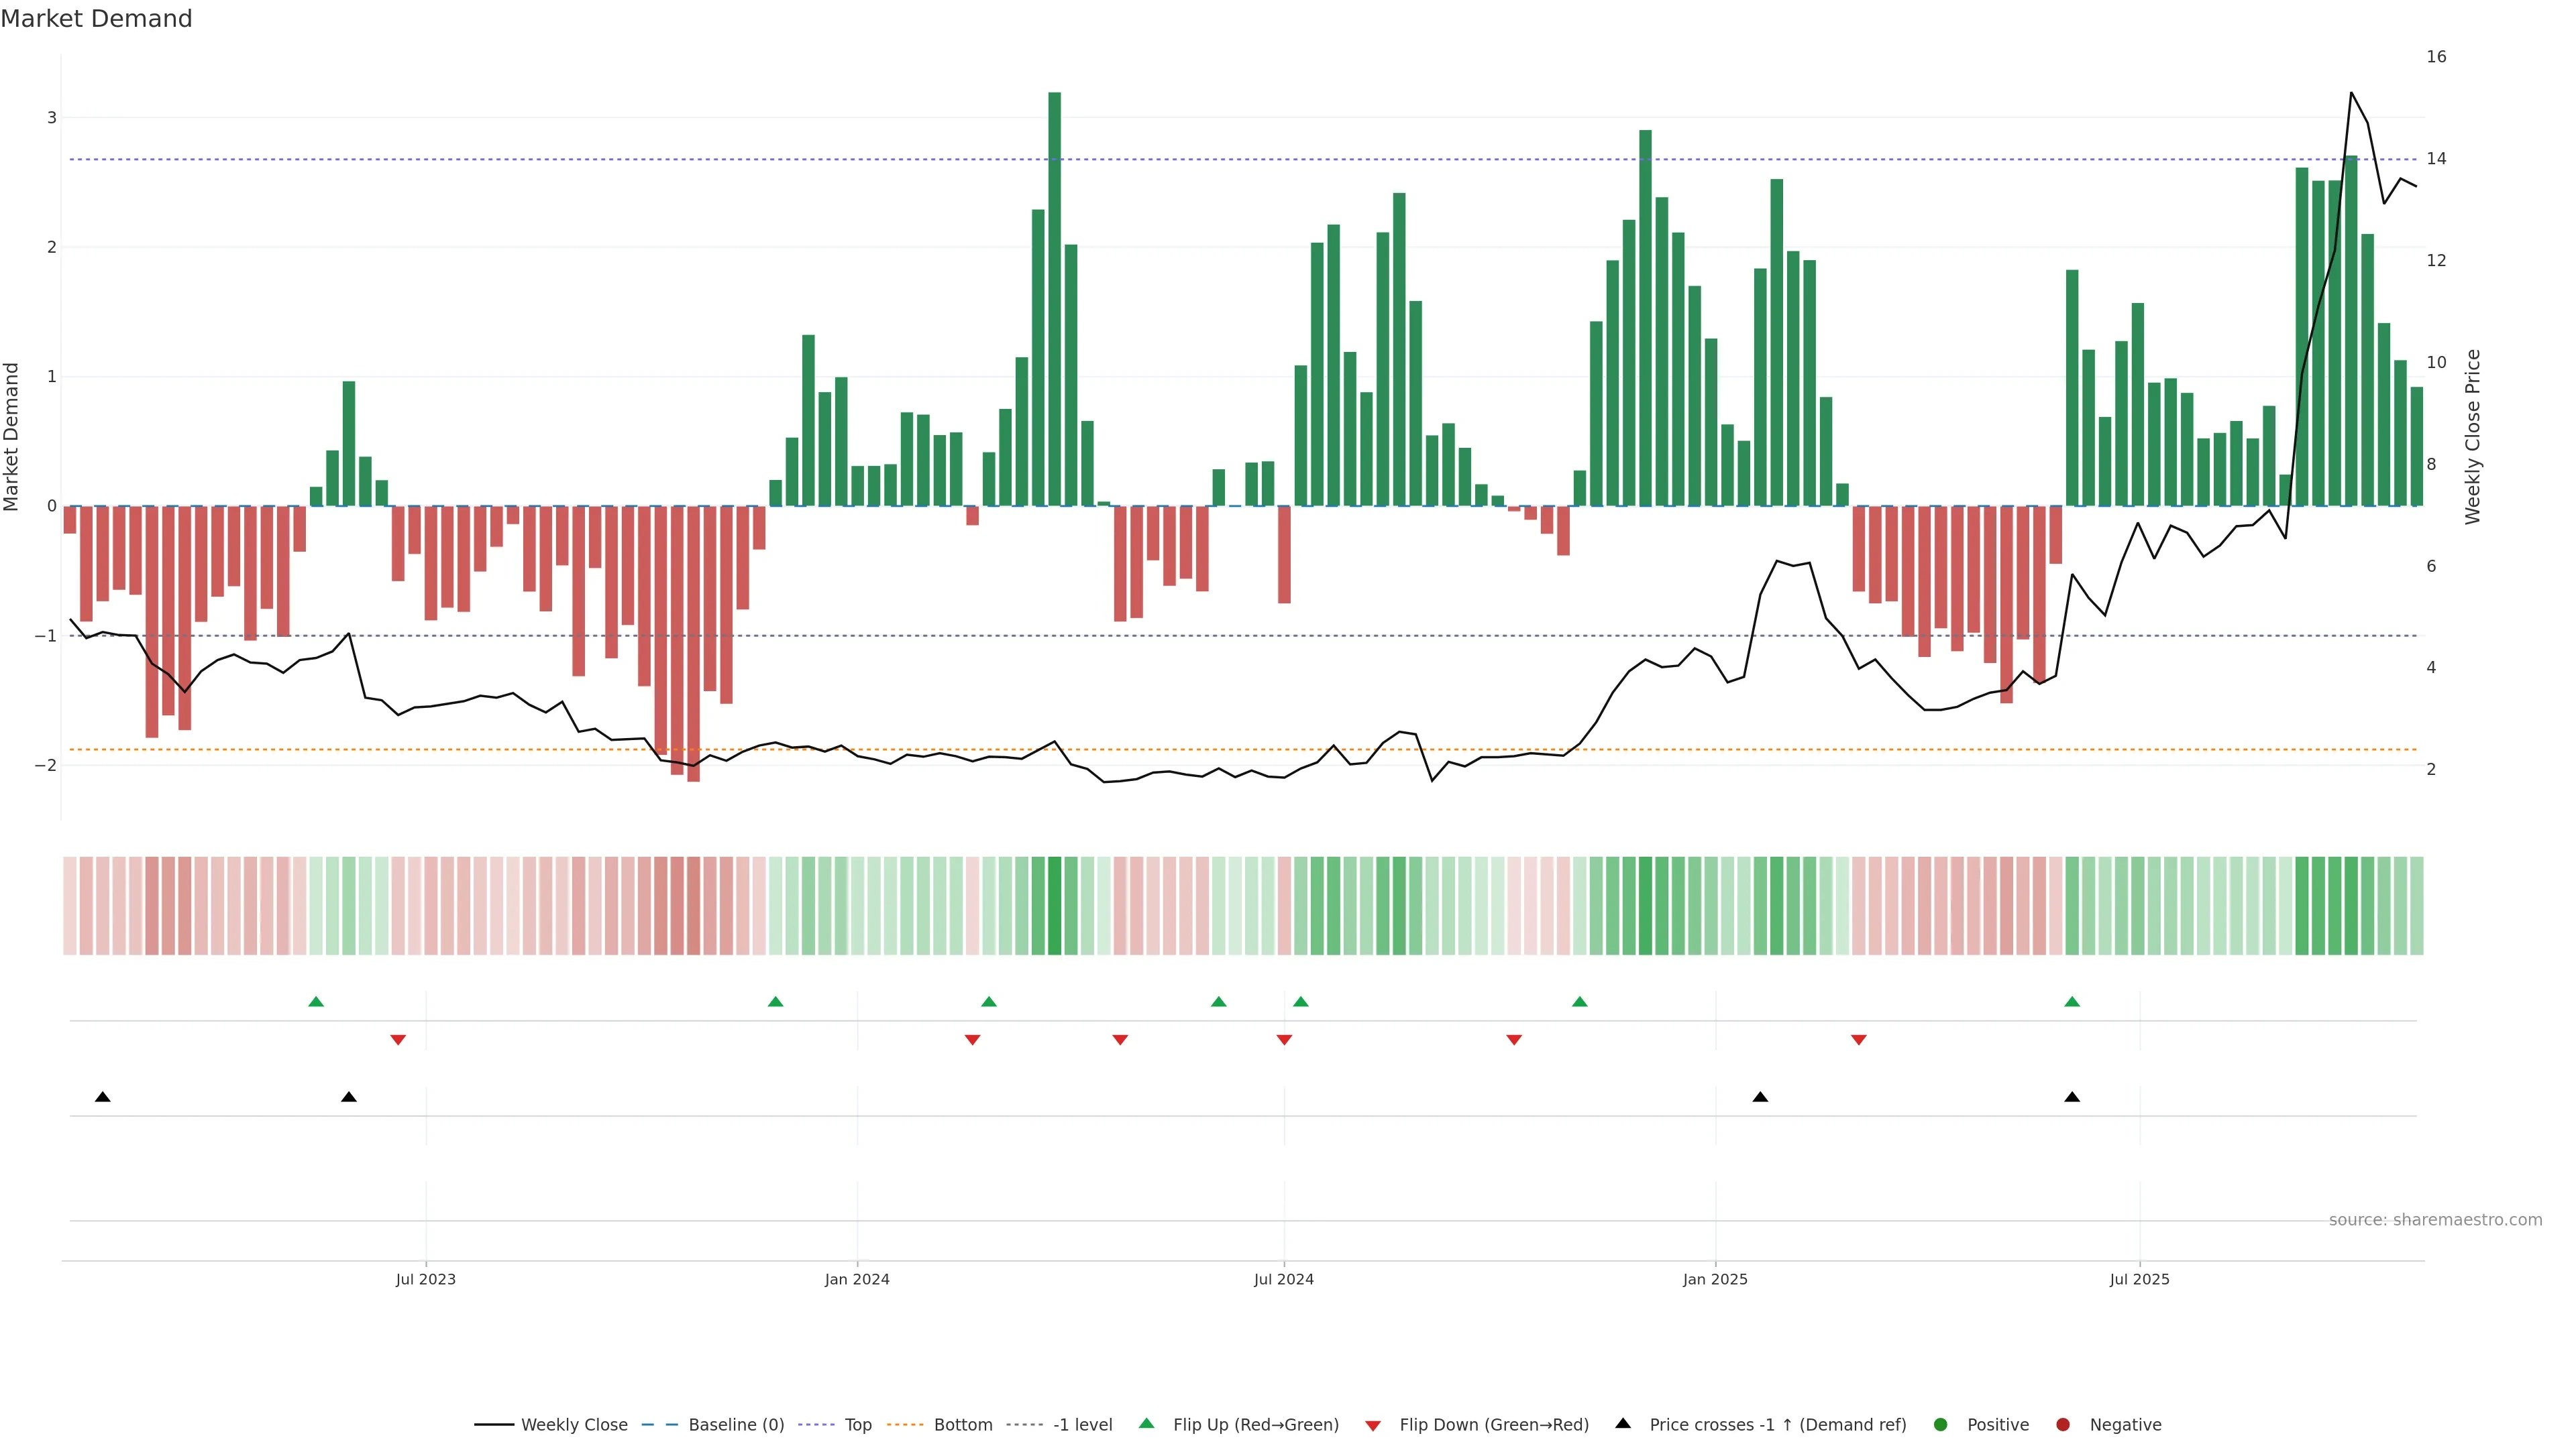
Task: Click Flip Down red triangle legend icon
Action: pyautogui.click(x=1373, y=1426)
